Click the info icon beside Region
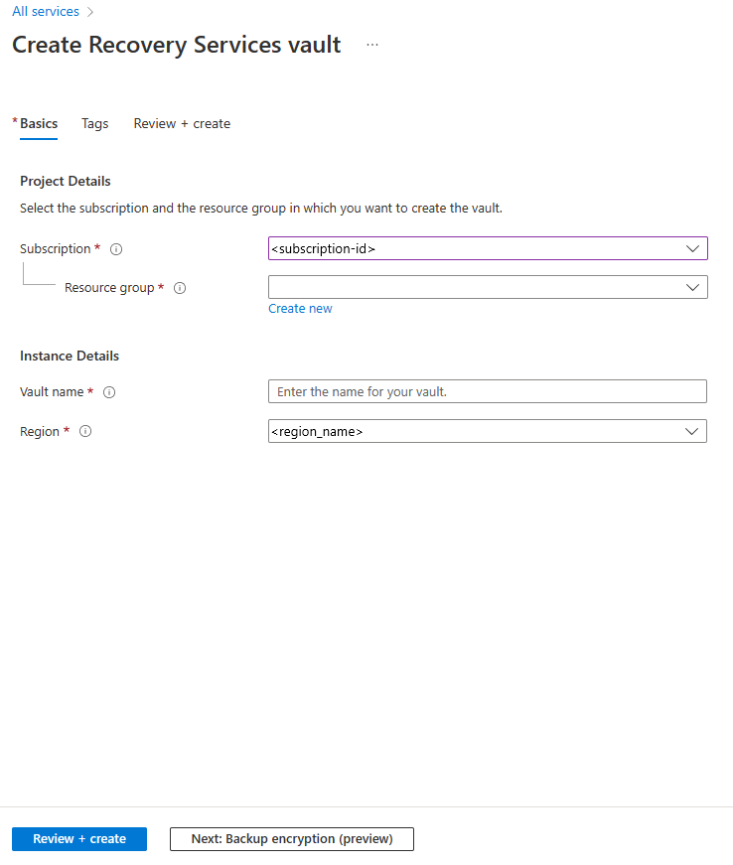This screenshot has width=733, height=865. [x=85, y=431]
